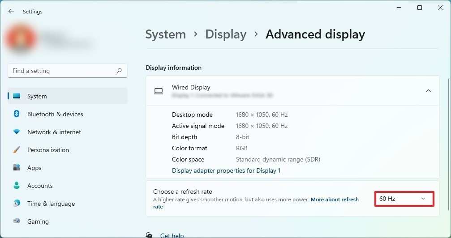Go to Display in the breadcrumb

click(x=226, y=34)
